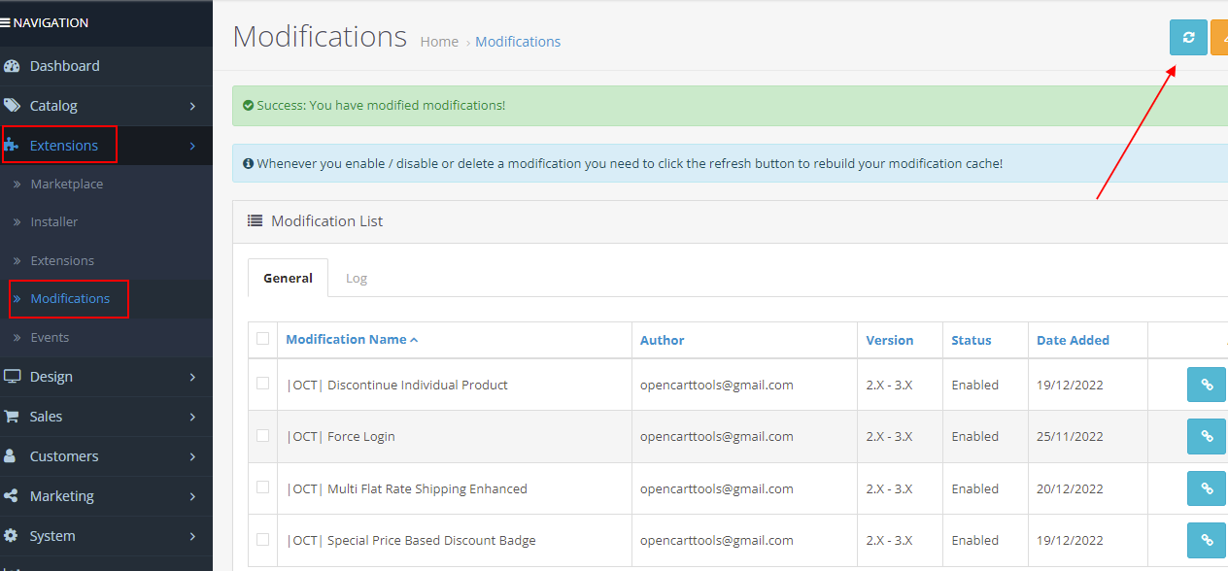
Task: Check the Force Login row checkbox
Action: pos(262,436)
